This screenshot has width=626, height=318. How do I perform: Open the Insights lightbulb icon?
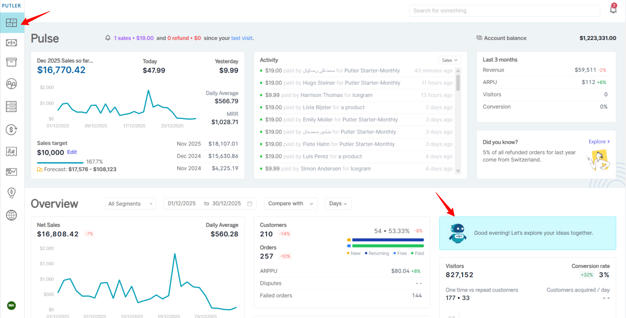pyautogui.click(x=12, y=192)
